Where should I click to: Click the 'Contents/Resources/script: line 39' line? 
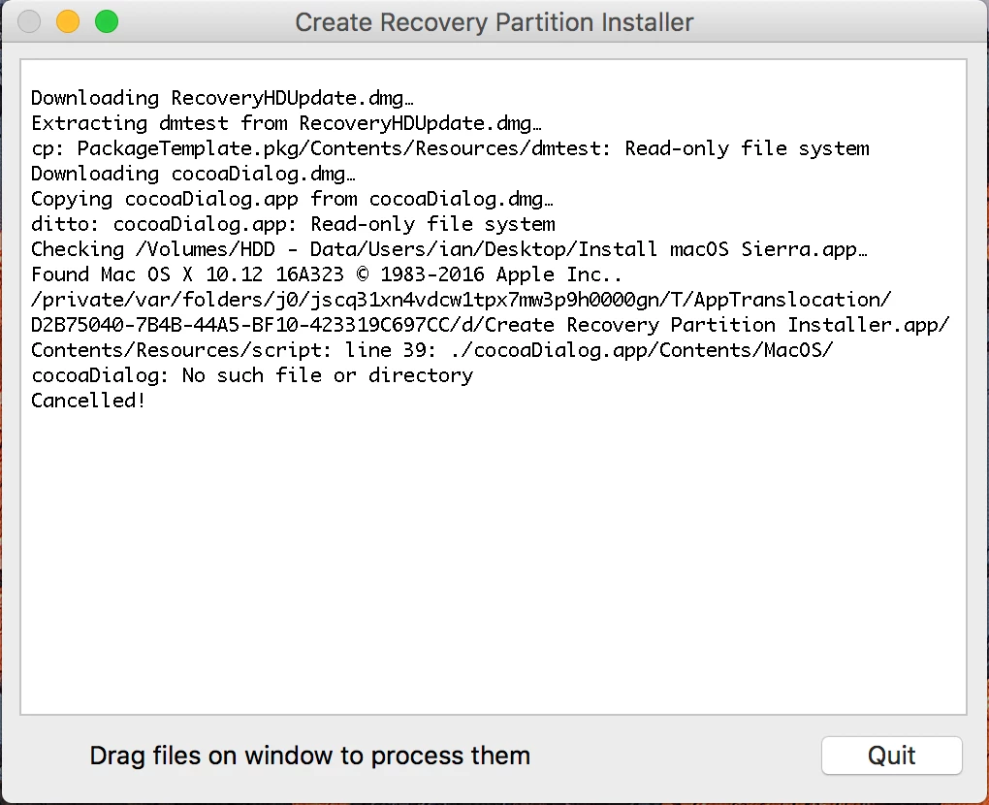[432, 350]
